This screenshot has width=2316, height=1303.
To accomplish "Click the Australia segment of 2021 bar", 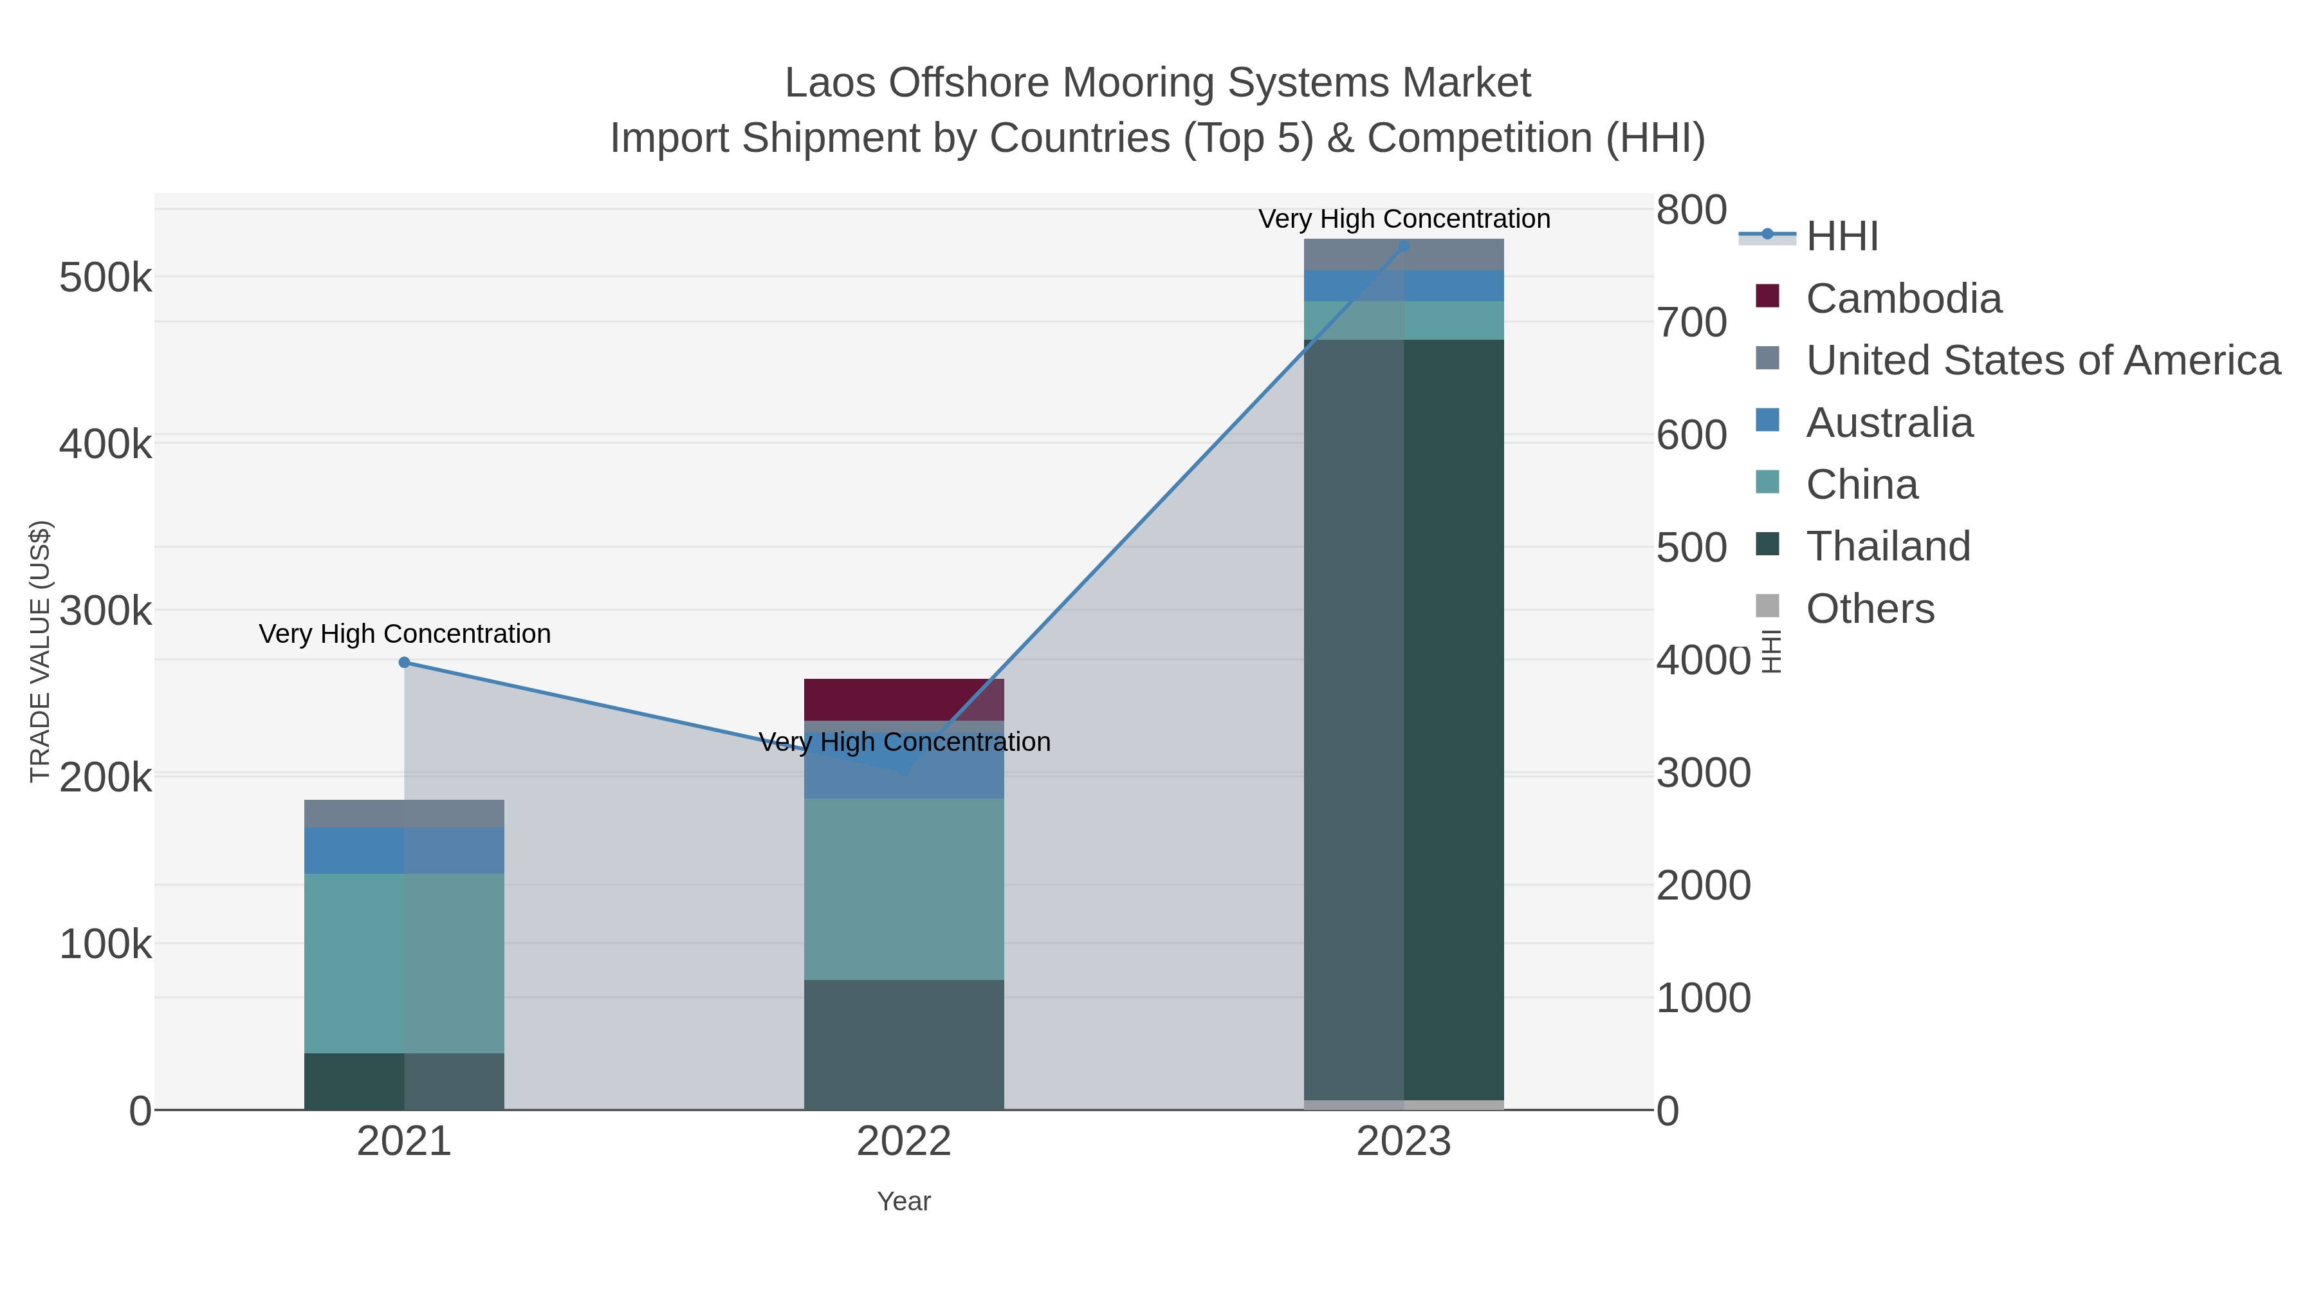I will 405,851.
